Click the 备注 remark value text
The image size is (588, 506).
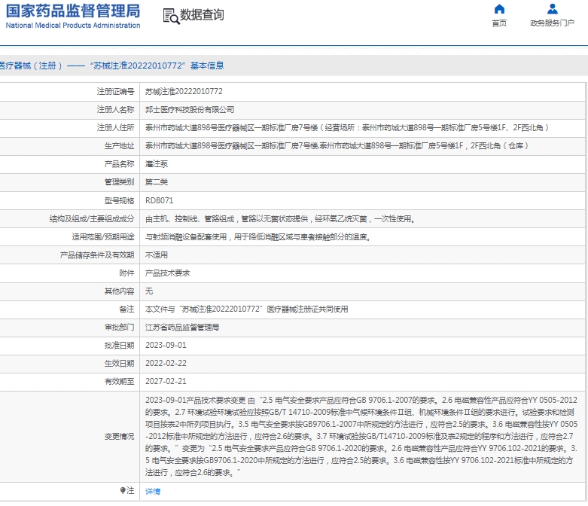click(x=247, y=309)
